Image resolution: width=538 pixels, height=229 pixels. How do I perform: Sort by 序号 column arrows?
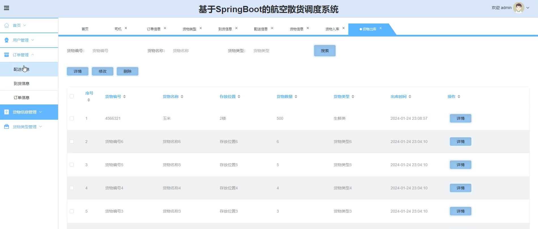coord(89,100)
